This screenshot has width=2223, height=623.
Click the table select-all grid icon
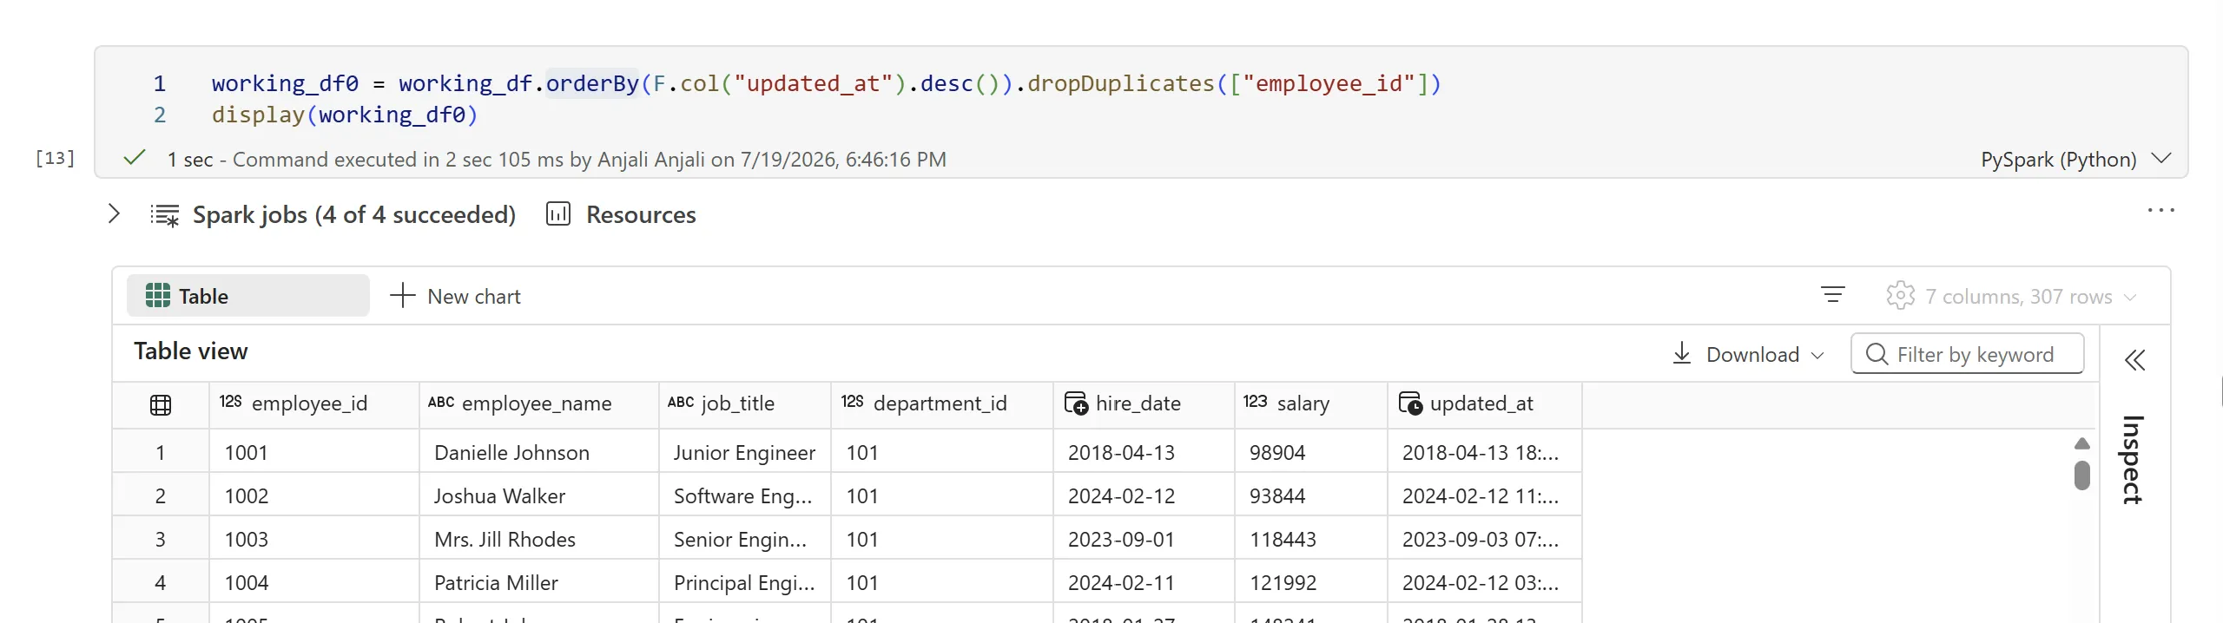click(161, 405)
